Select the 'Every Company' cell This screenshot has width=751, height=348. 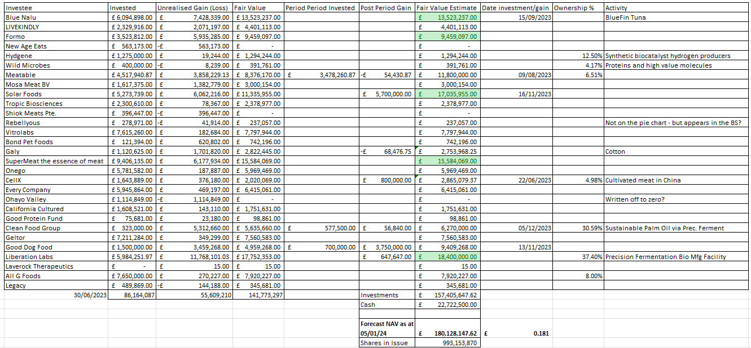coord(56,190)
